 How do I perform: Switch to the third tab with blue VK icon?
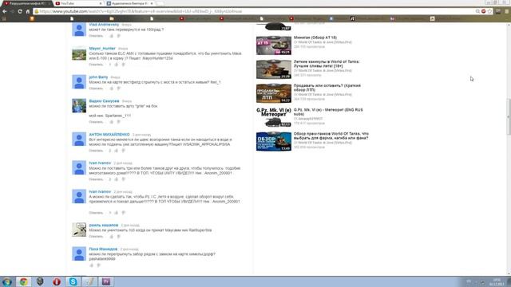pyautogui.click(x=129, y=3)
